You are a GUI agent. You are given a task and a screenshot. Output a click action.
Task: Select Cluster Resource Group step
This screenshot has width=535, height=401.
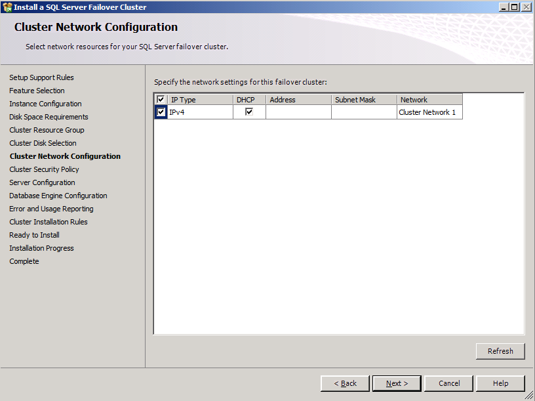click(47, 130)
